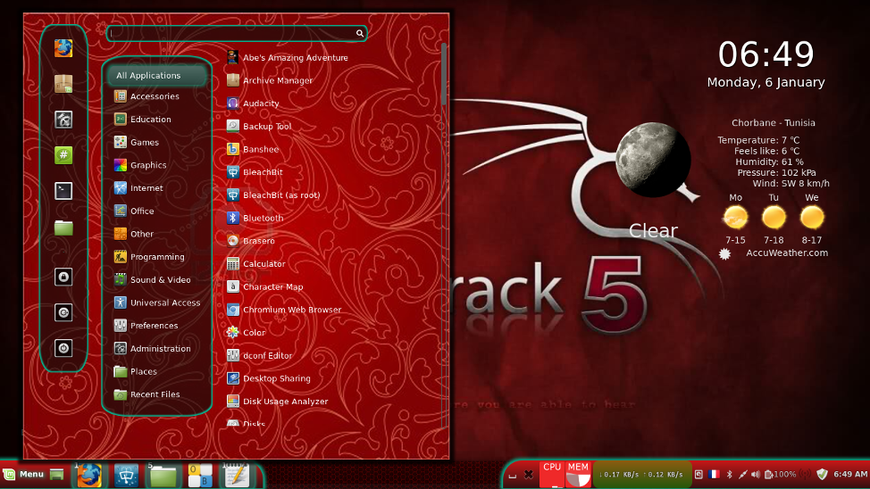Click the weather refresh gear icon
The width and height of the screenshot is (870, 489).
(x=724, y=254)
